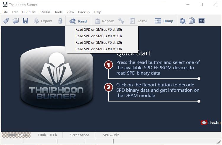The height and width of the screenshot is (145, 222).
Task: Click the Dump toolbar button
Action: pyautogui.click(x=164, y=21)
